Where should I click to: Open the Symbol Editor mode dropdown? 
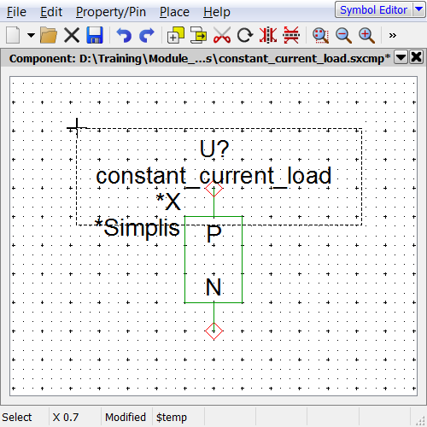[419, 9]
